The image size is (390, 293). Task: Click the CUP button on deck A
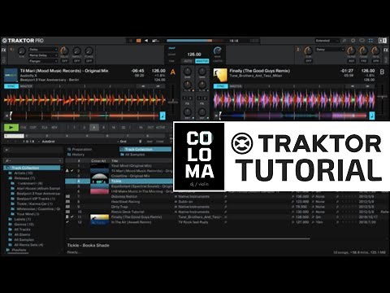[x=33, y=128]
